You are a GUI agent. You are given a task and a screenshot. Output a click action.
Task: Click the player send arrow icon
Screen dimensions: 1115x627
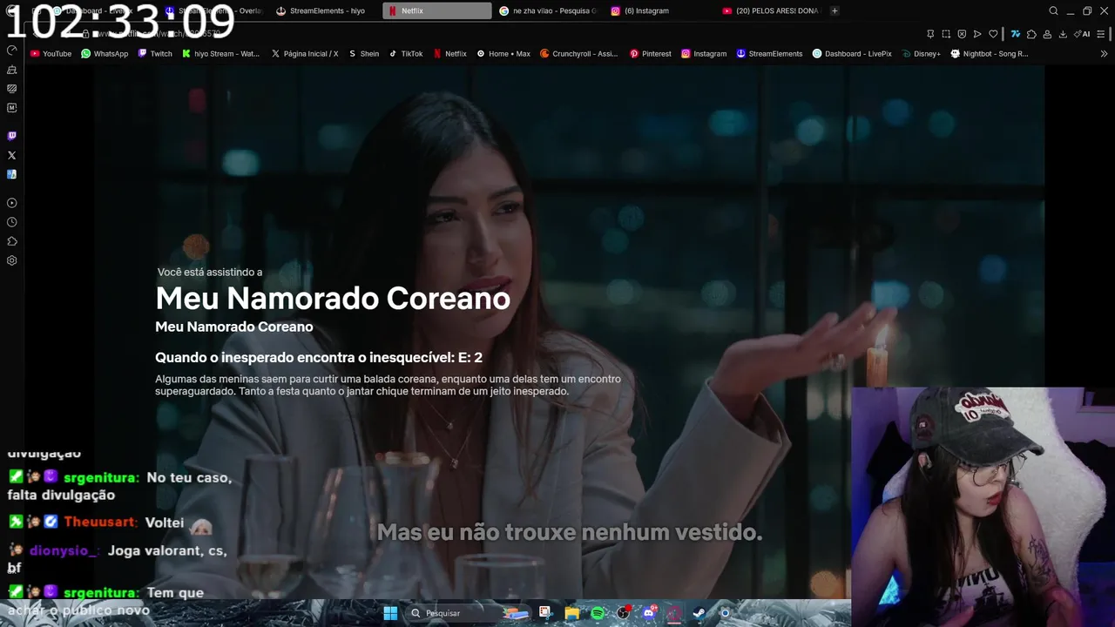977,34
